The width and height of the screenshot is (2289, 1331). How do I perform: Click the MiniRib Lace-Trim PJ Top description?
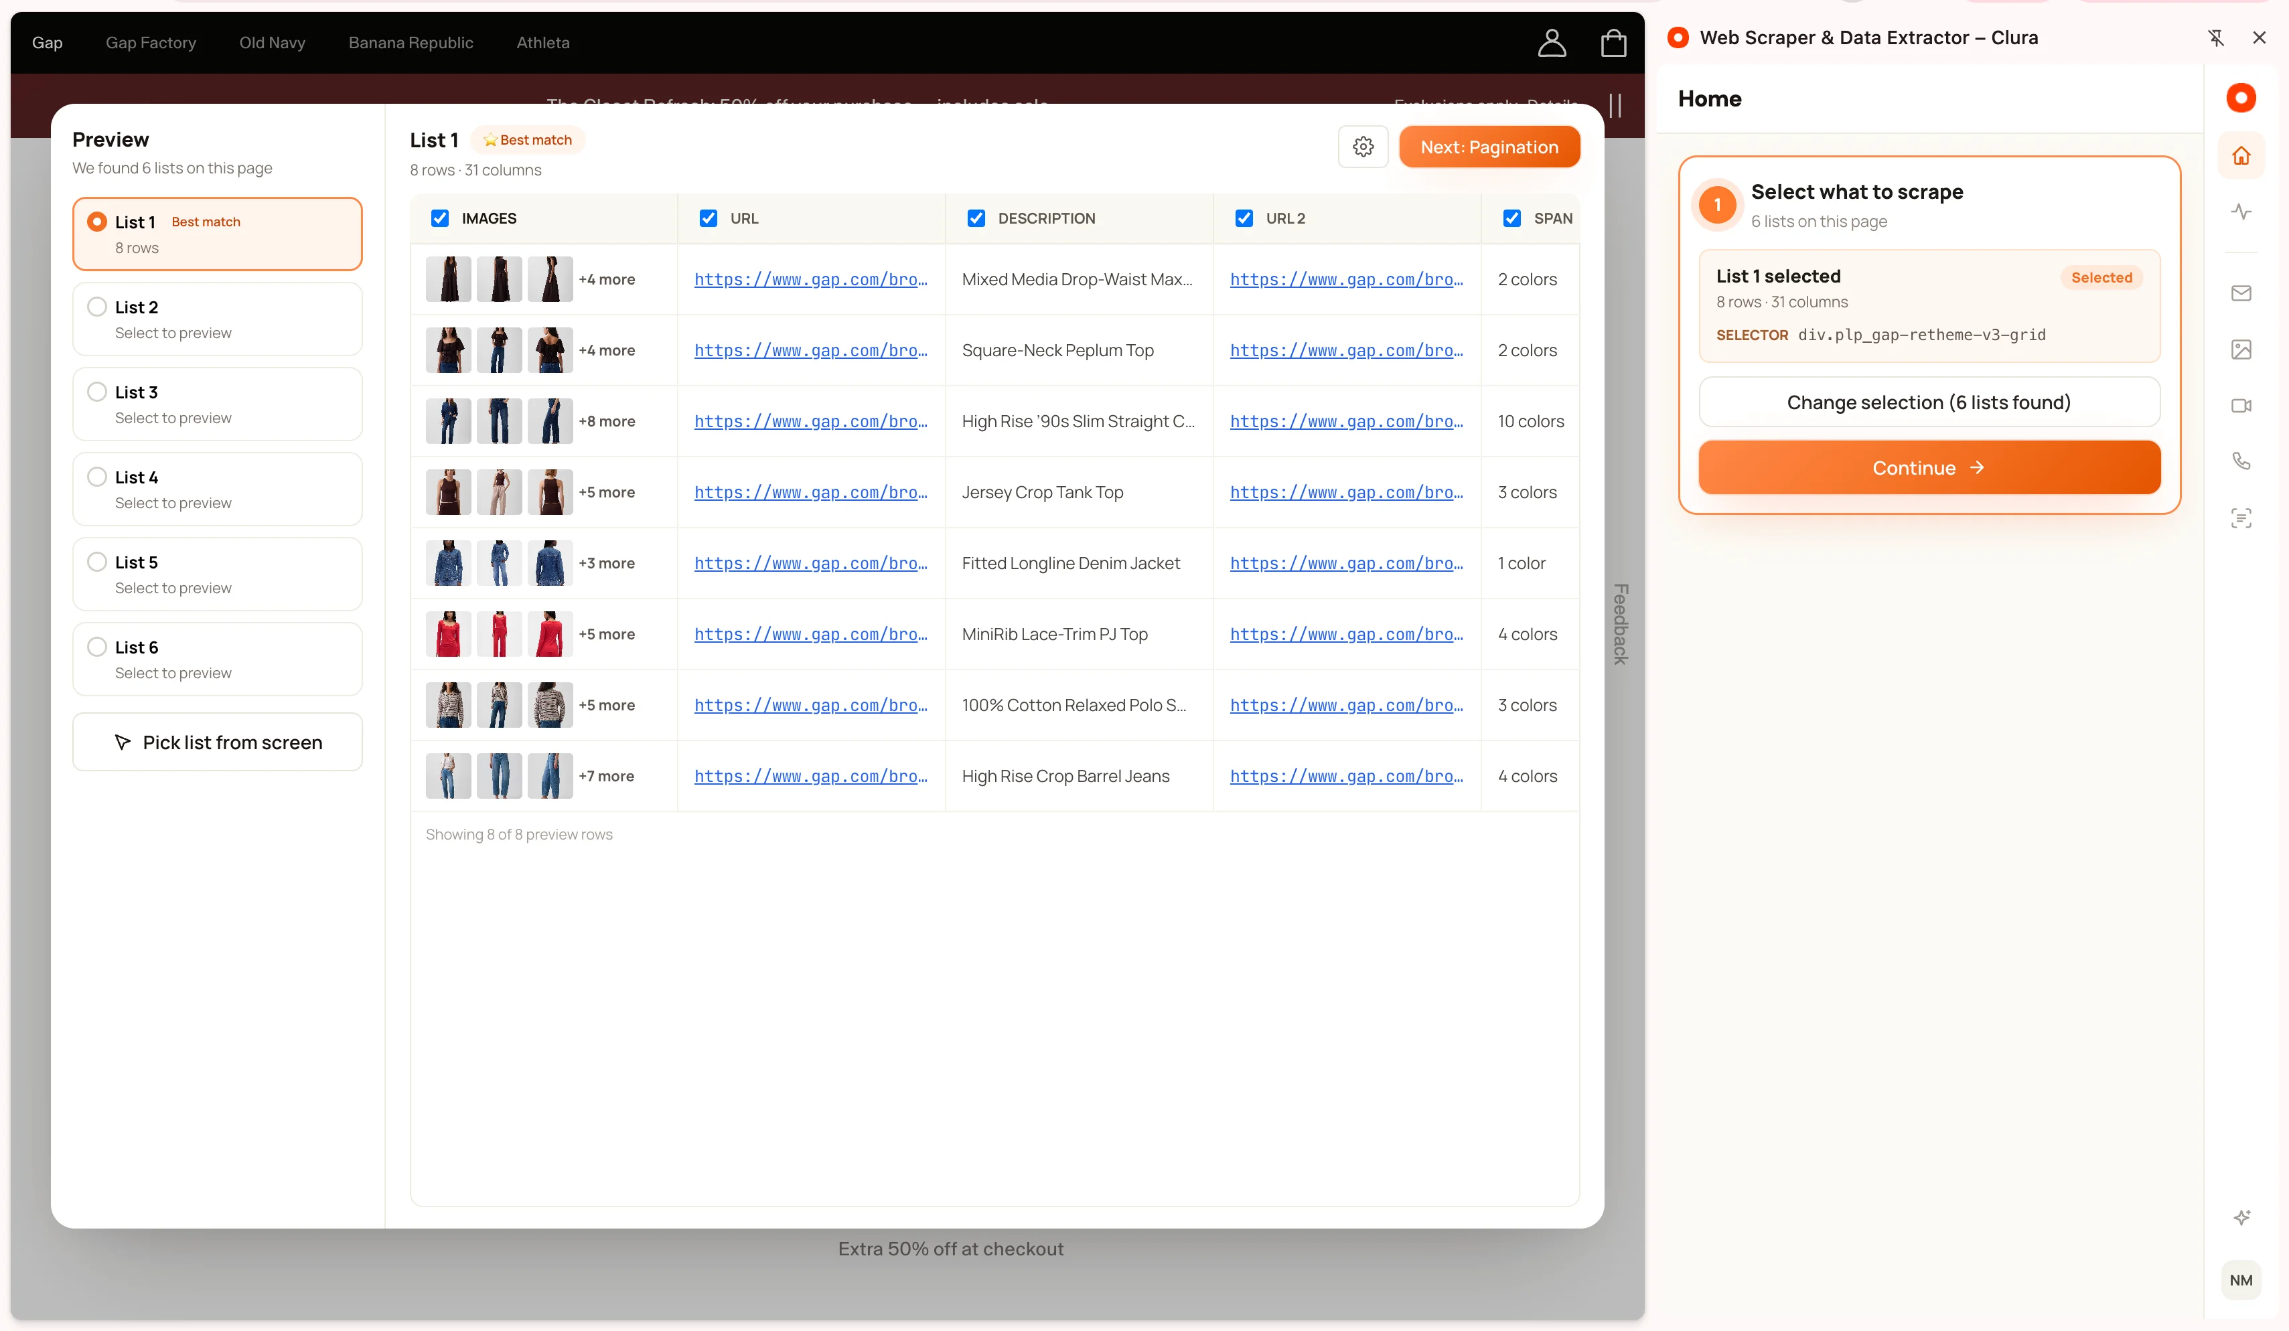tap(1055, 634)
